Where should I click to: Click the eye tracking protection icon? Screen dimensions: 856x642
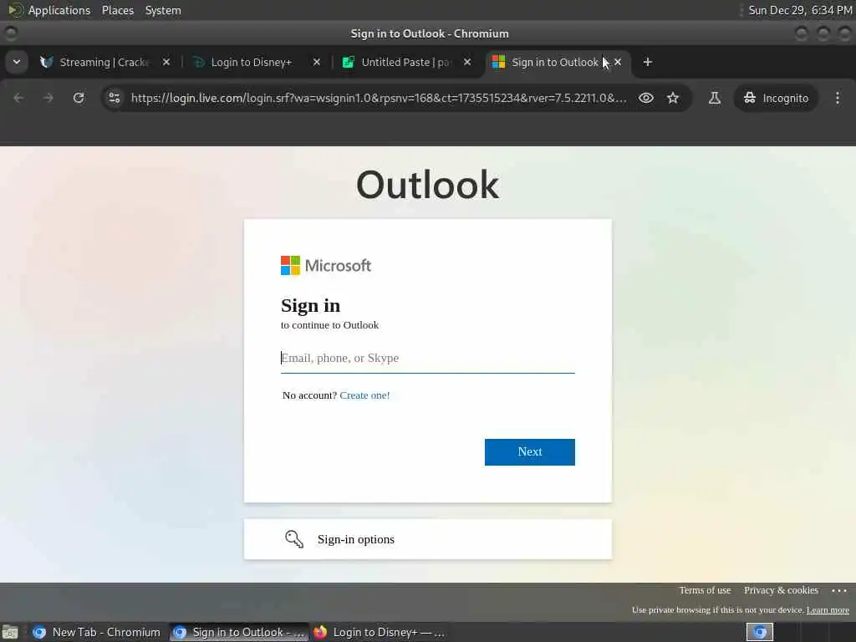646,98
